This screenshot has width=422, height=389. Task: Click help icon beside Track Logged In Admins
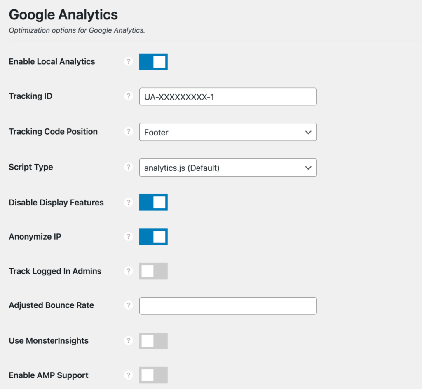click(129, 271)
